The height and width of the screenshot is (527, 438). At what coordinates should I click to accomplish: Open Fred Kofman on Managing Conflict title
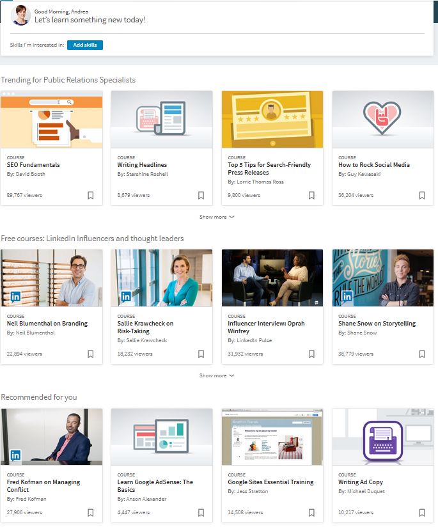43,486
